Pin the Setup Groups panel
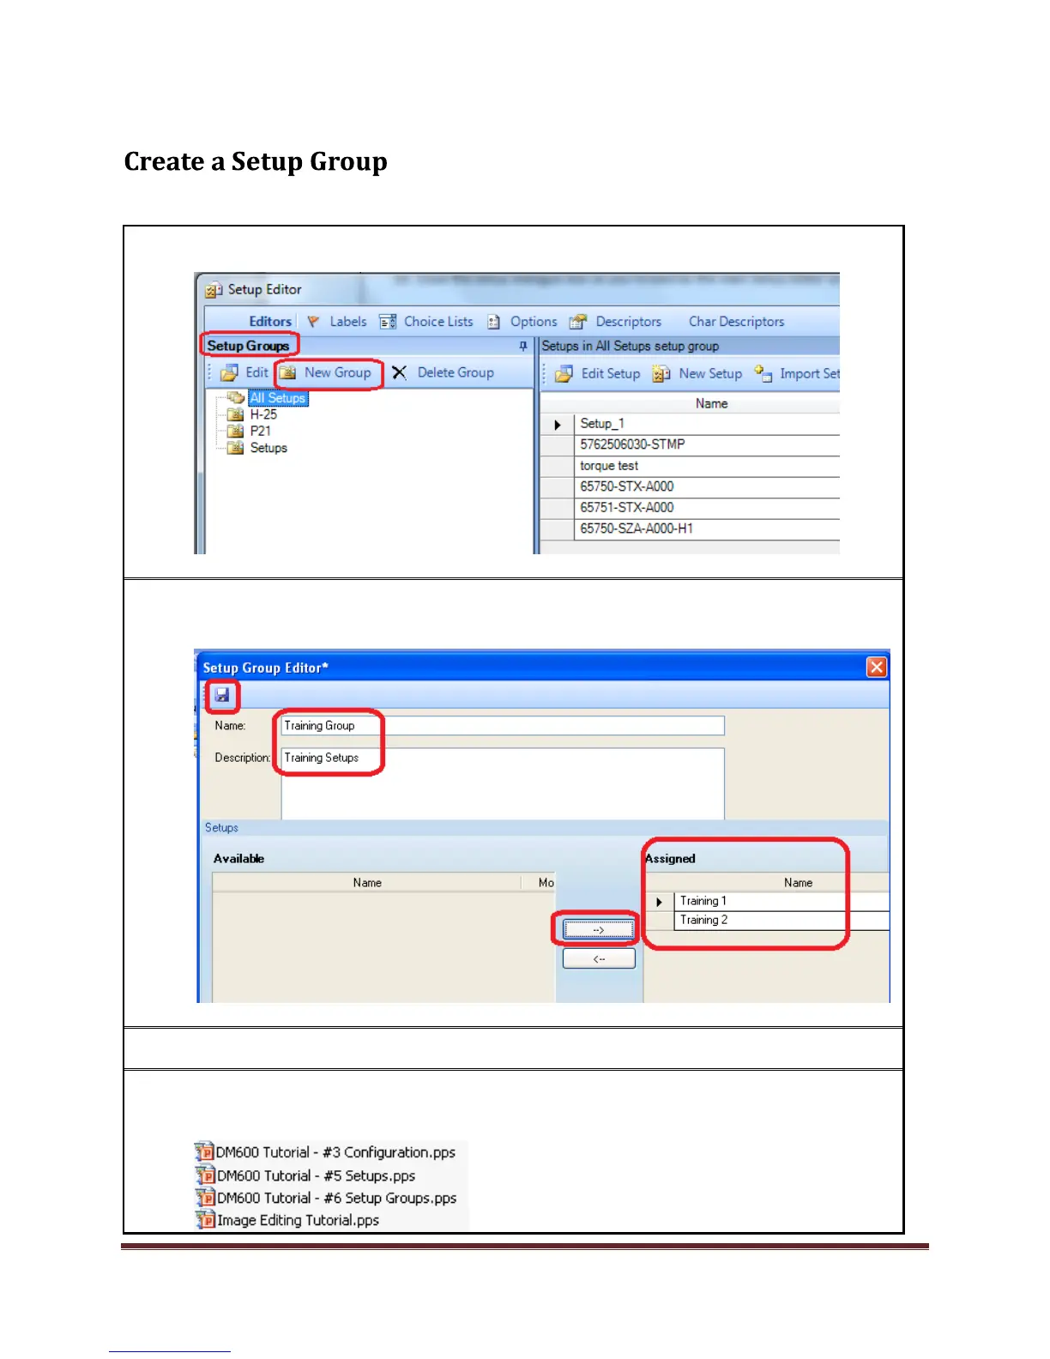 point(523,346)
